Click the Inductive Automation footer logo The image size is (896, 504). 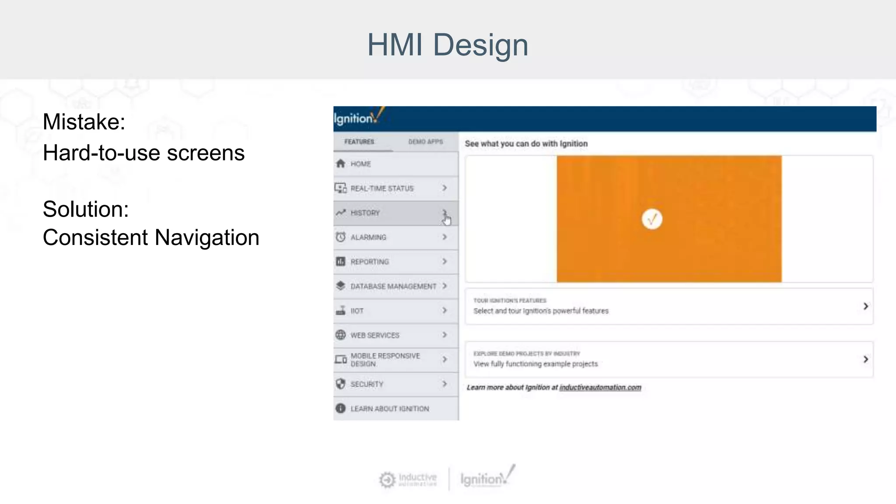pos(408,479)
